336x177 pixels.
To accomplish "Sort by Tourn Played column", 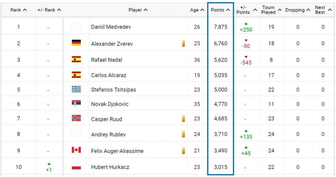I will [x=271, y=10].
